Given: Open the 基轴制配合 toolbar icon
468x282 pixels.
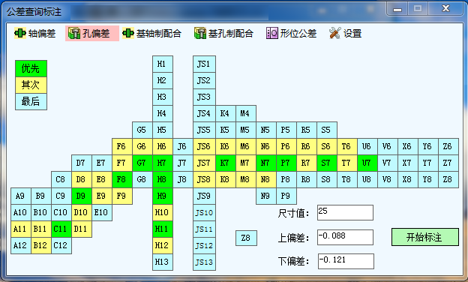Looking at the screenshot, I should click(x=128, y=33).
